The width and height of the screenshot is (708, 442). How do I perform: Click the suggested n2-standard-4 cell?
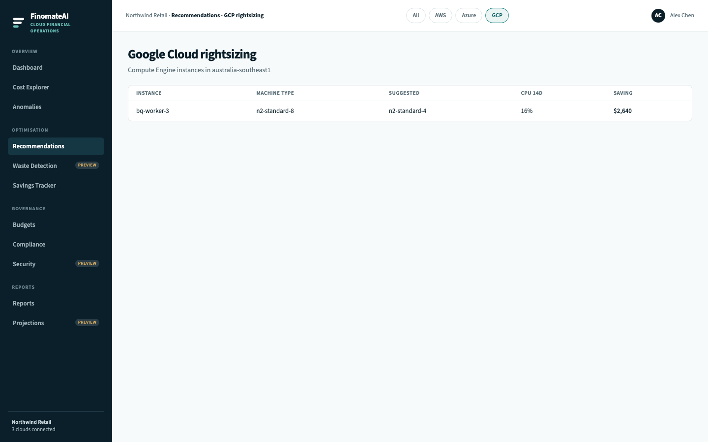pos(408,111)
